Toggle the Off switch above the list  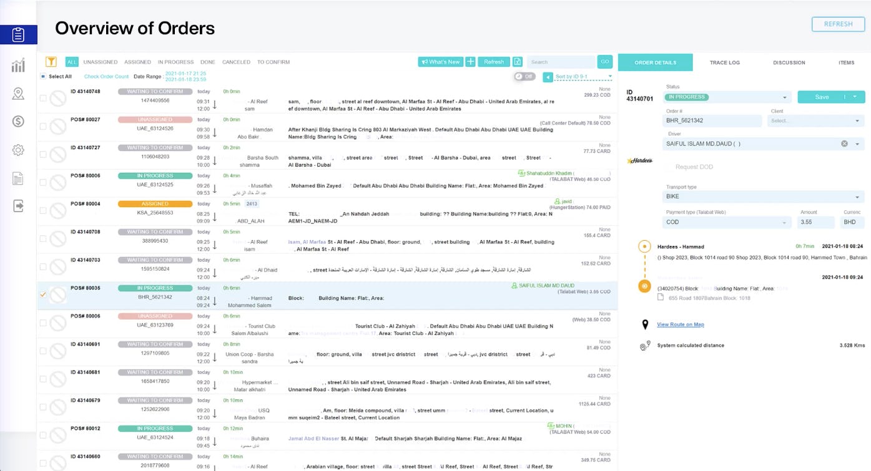(x=524, y=77)
